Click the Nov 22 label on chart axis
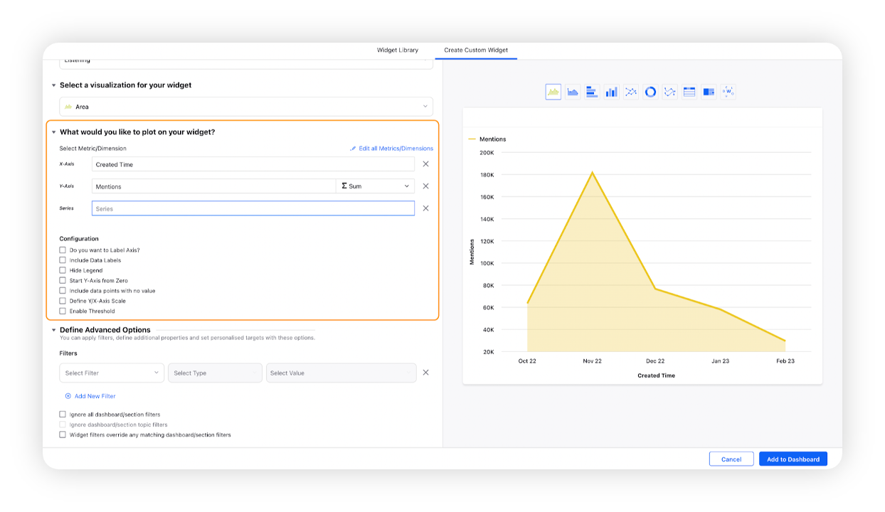This screenshot has width=885, height=512. coord(592,361)
